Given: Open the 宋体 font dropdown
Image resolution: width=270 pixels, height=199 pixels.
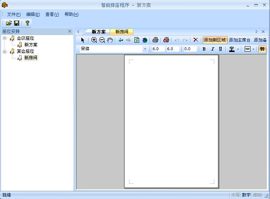Looking at the screenshot, I should 145,49.
